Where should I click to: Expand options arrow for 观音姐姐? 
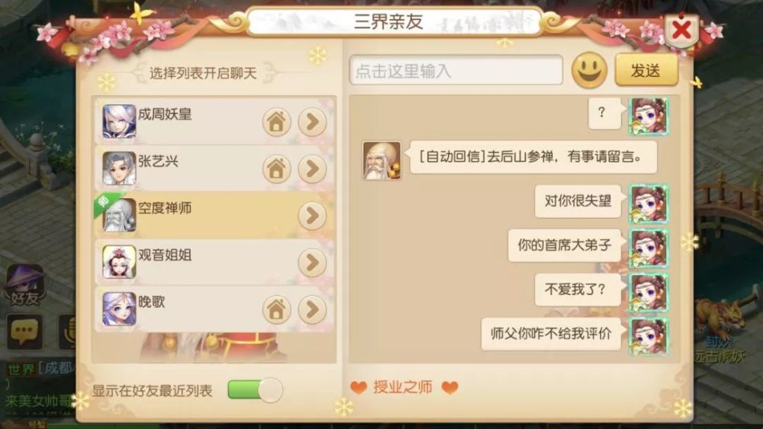(x=312, y=262)
